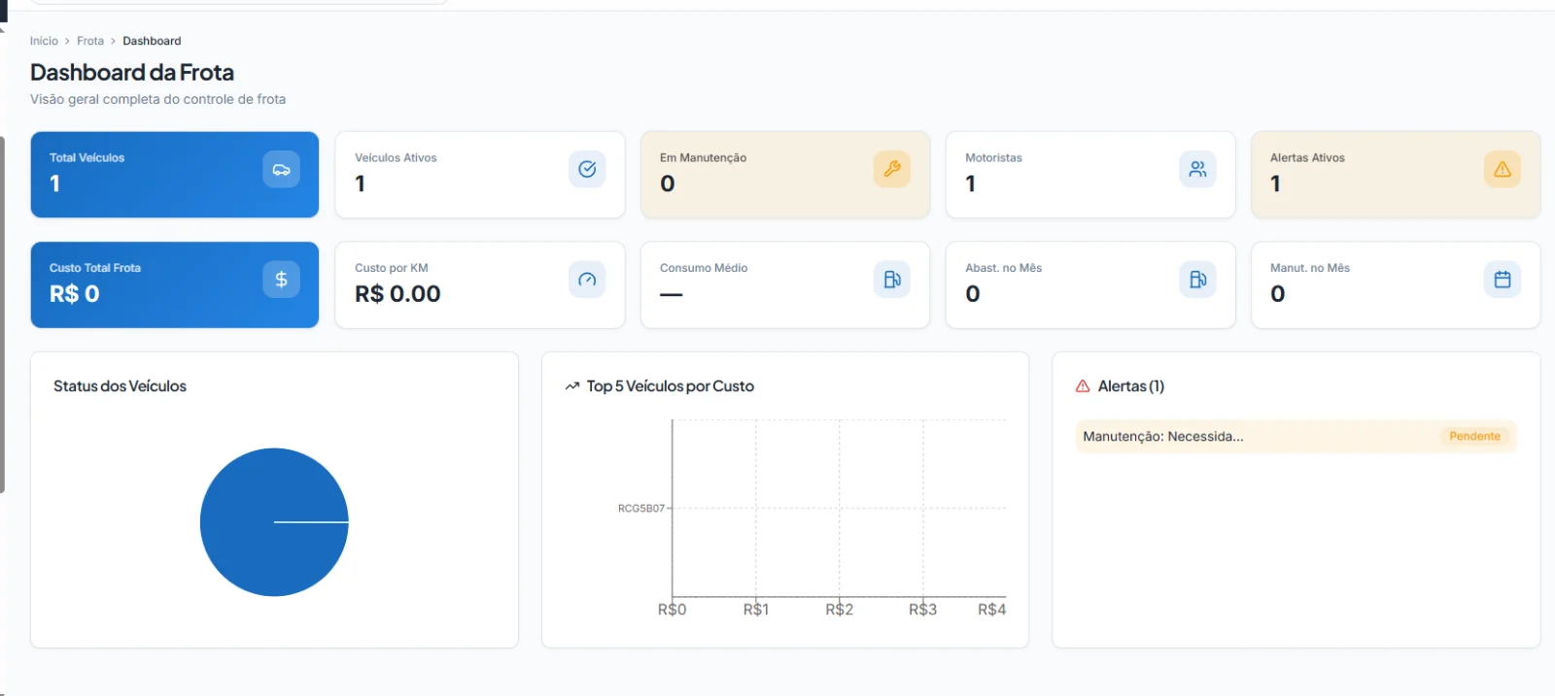Go to Início in the breadcrumb
The image size is (1555, 696).
[x=44, y=41]
